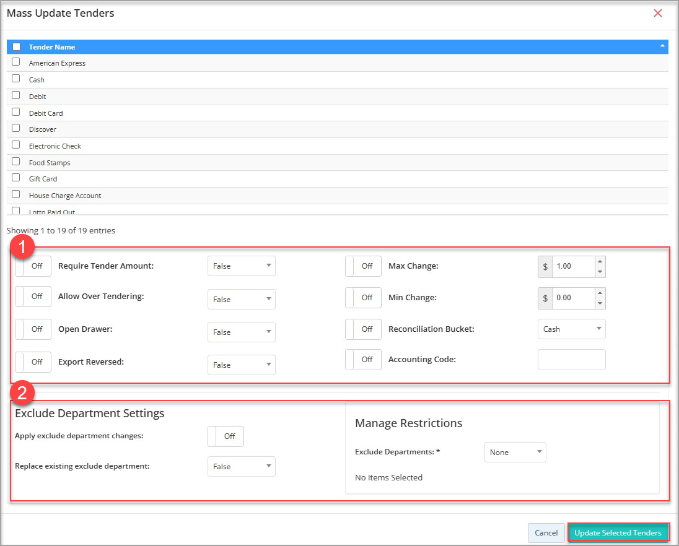This screenshot has height=546, width=679.
Task: Enable the Export Reversed switch
Action: pos(33,362)
